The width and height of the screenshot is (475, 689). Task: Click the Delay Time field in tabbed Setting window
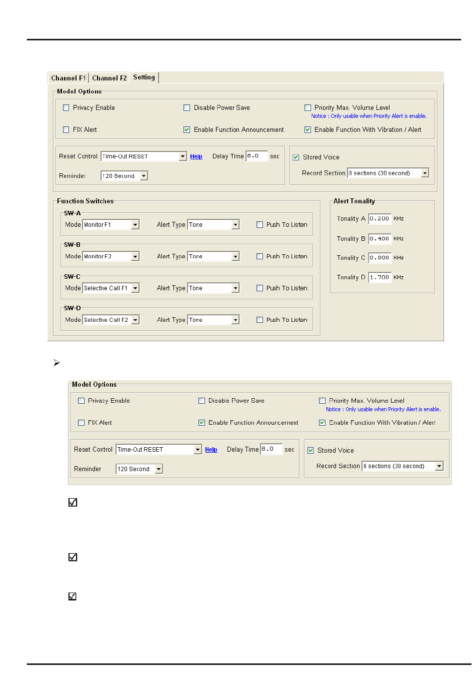257,156
